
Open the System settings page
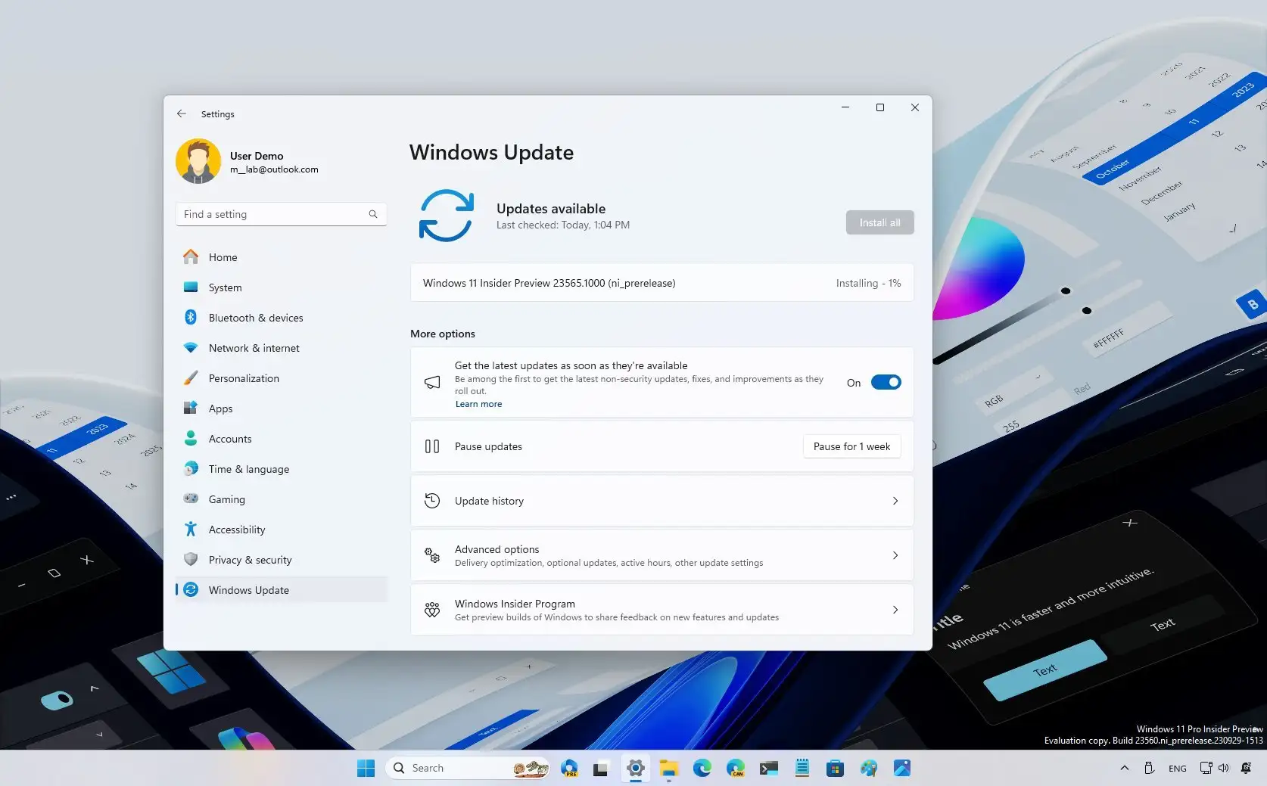pyautogui.click(x=281, y=287)
